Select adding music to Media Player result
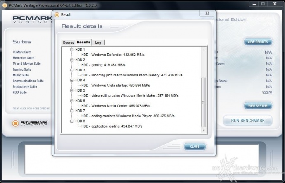The height and width of the screenshot is (183, 285). (128, 116)
